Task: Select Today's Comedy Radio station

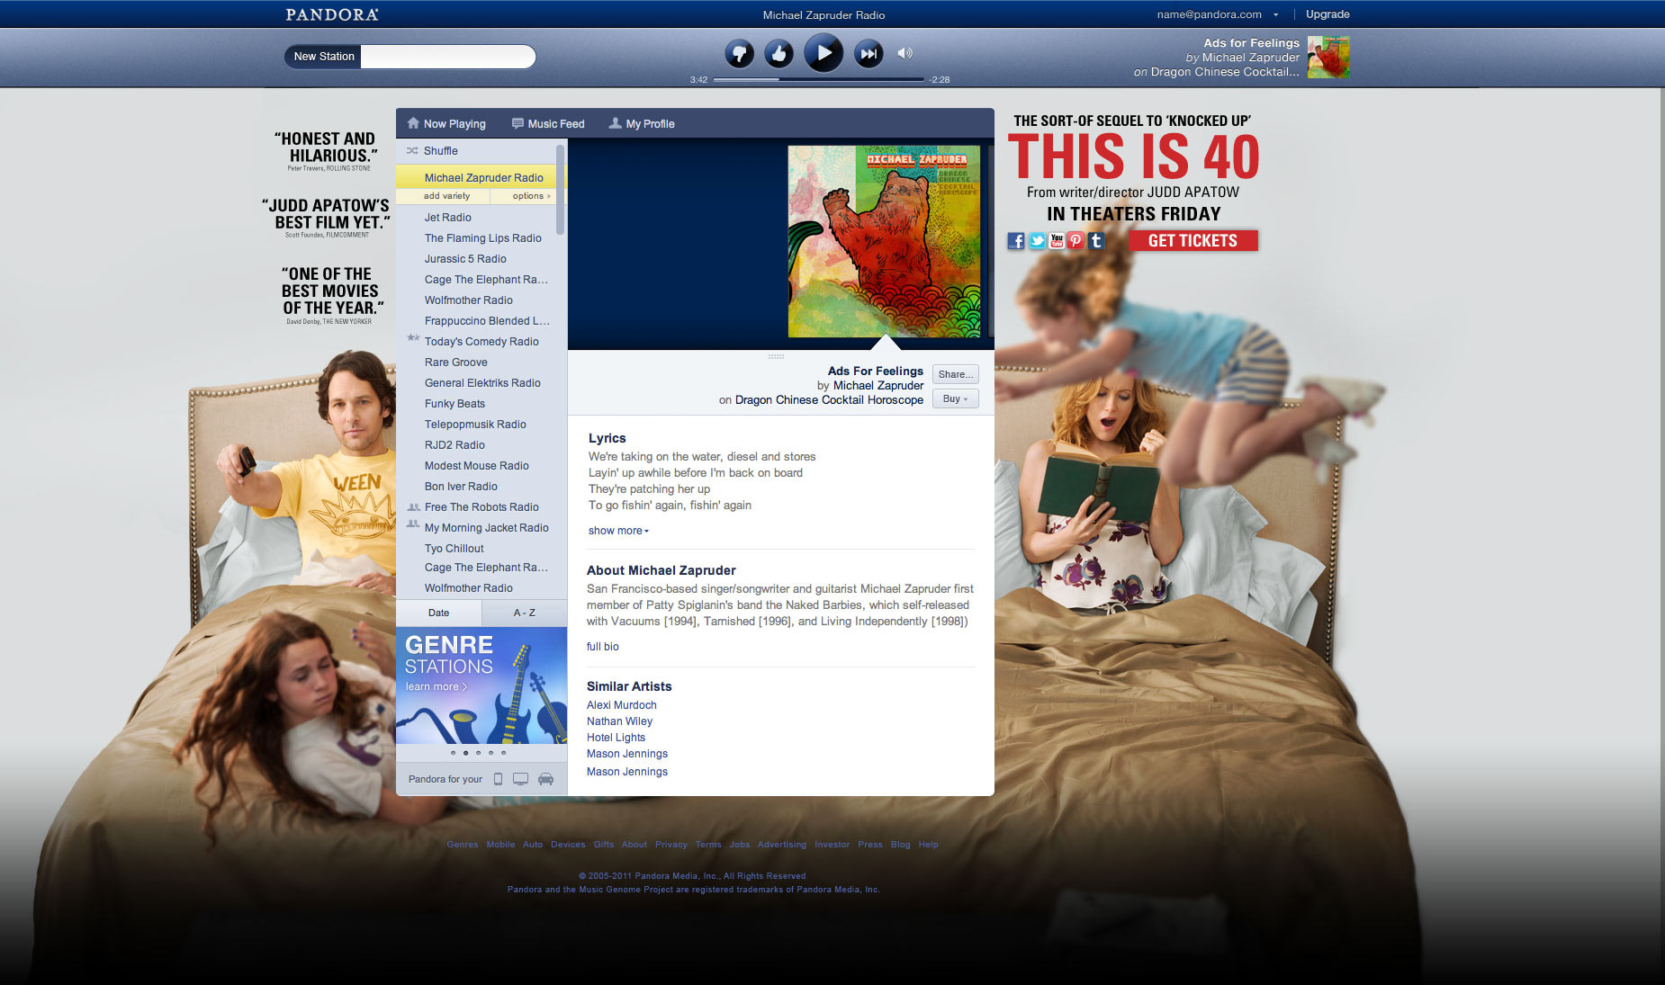Action: [x=481, y=342]
